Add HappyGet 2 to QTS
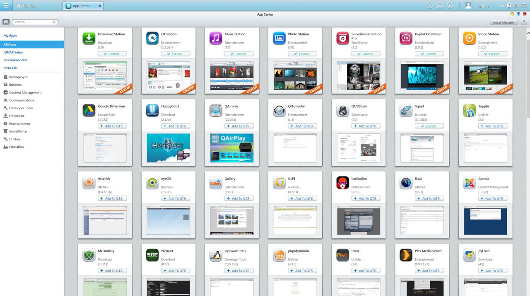Image resolution: width=530 pixels, height=296 pixels. tap(176, 126)
